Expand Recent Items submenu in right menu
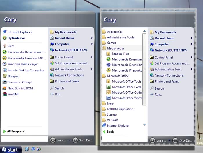The width and height of the screenshot is (203, 153). 192,38
